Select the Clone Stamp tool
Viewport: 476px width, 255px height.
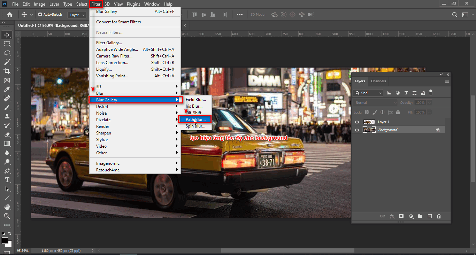pos(7,116)
